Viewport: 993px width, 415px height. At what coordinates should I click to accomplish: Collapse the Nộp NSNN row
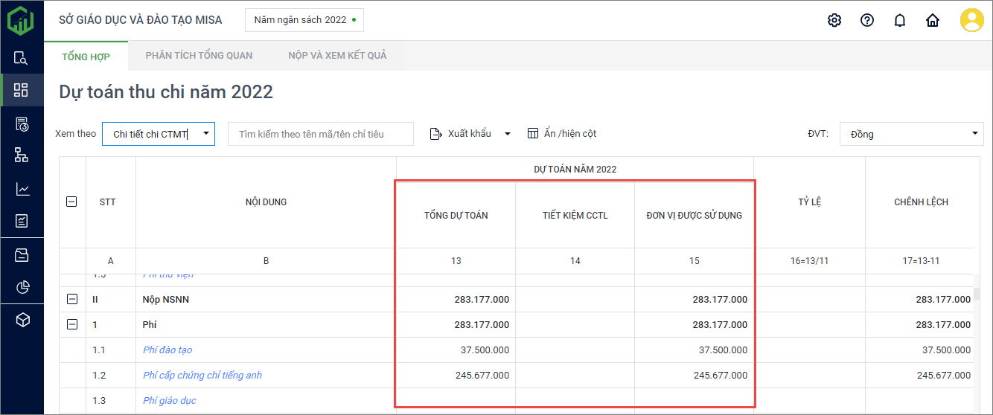(72, 299)
